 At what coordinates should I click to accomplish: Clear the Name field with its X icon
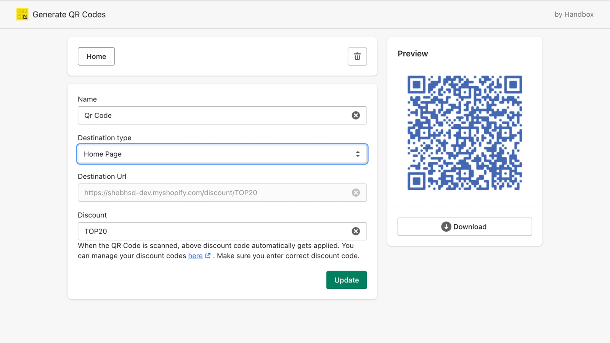(x=356, y=115)
